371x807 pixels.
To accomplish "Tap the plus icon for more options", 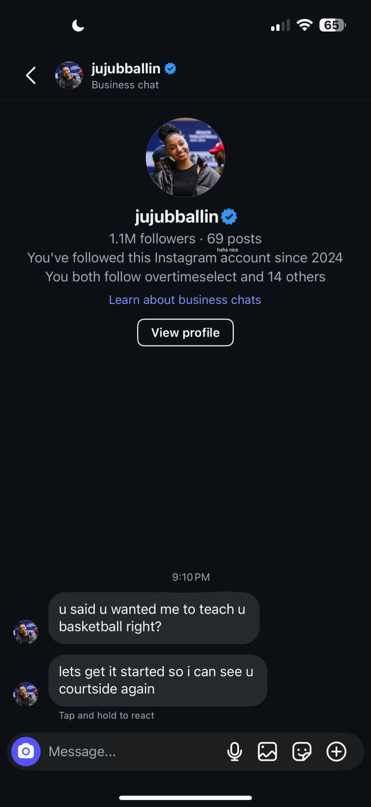I will (x=337, y=752).
